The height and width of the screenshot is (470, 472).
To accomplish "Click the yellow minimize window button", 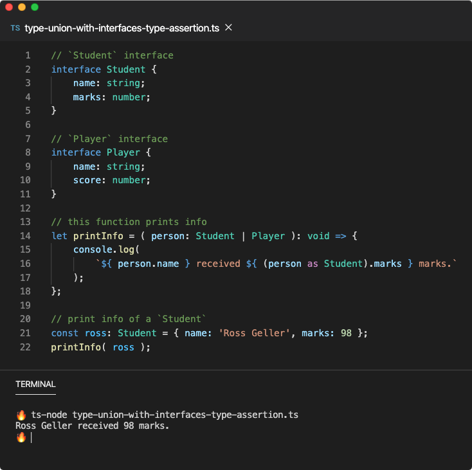I will pos(22,7).
